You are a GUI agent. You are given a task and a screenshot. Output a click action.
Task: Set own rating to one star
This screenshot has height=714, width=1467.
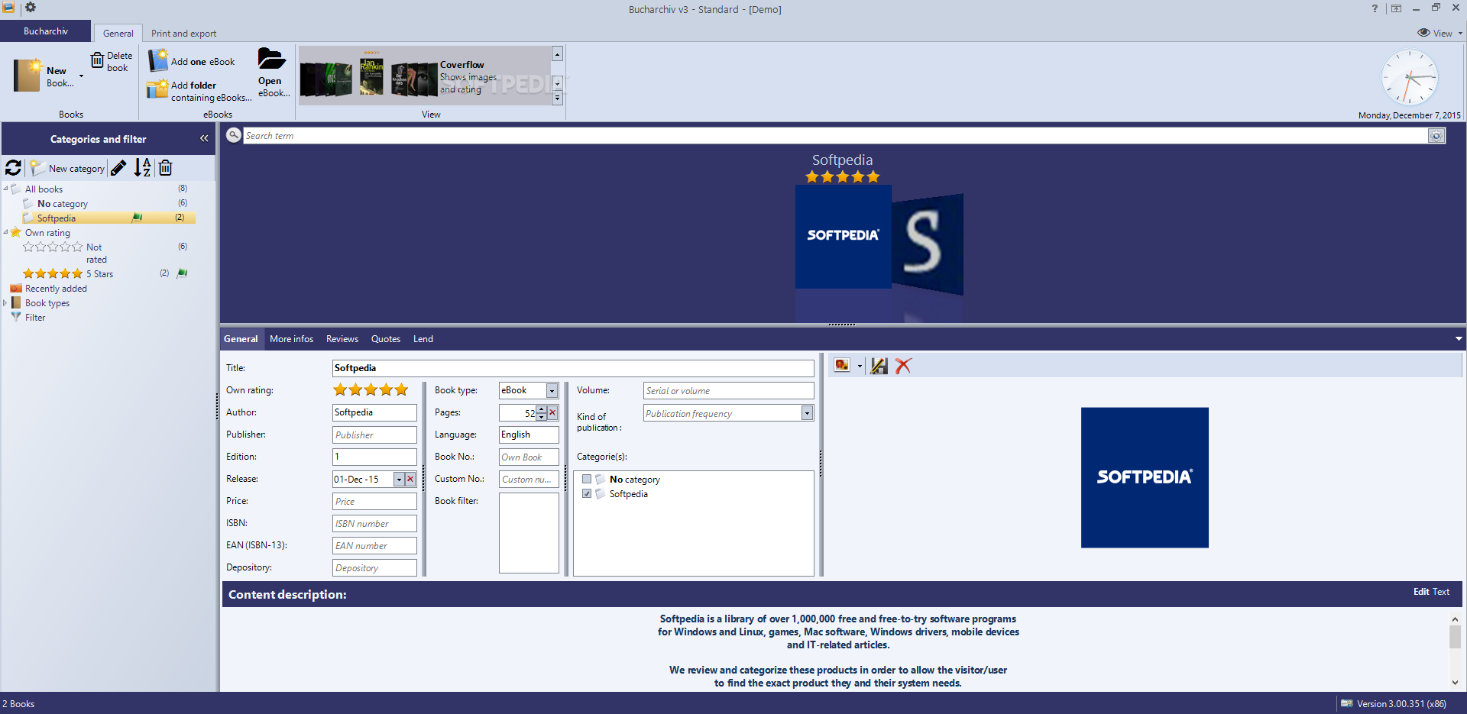pos(340,389)
